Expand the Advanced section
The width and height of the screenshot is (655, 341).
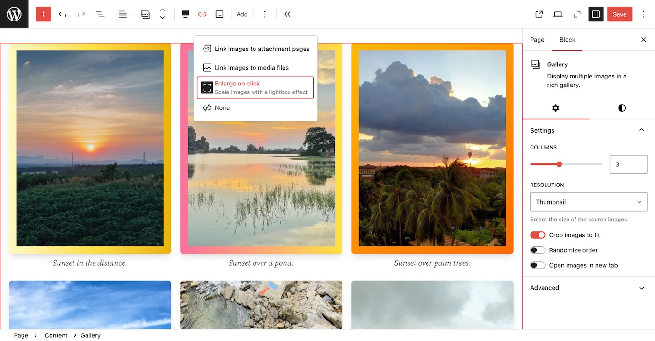coord(588,288)
